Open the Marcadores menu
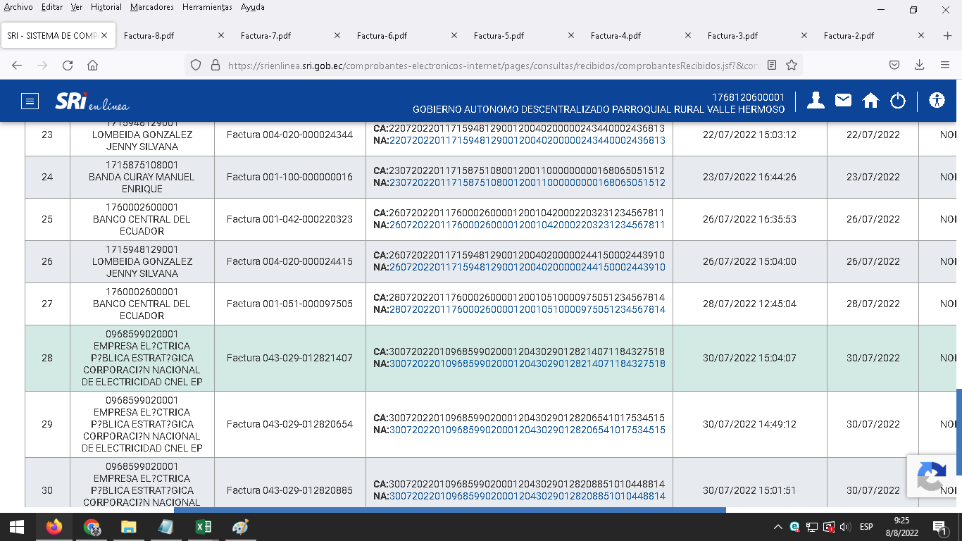Image resolution: width=962 pixels, height=541 pixels. 152,7
